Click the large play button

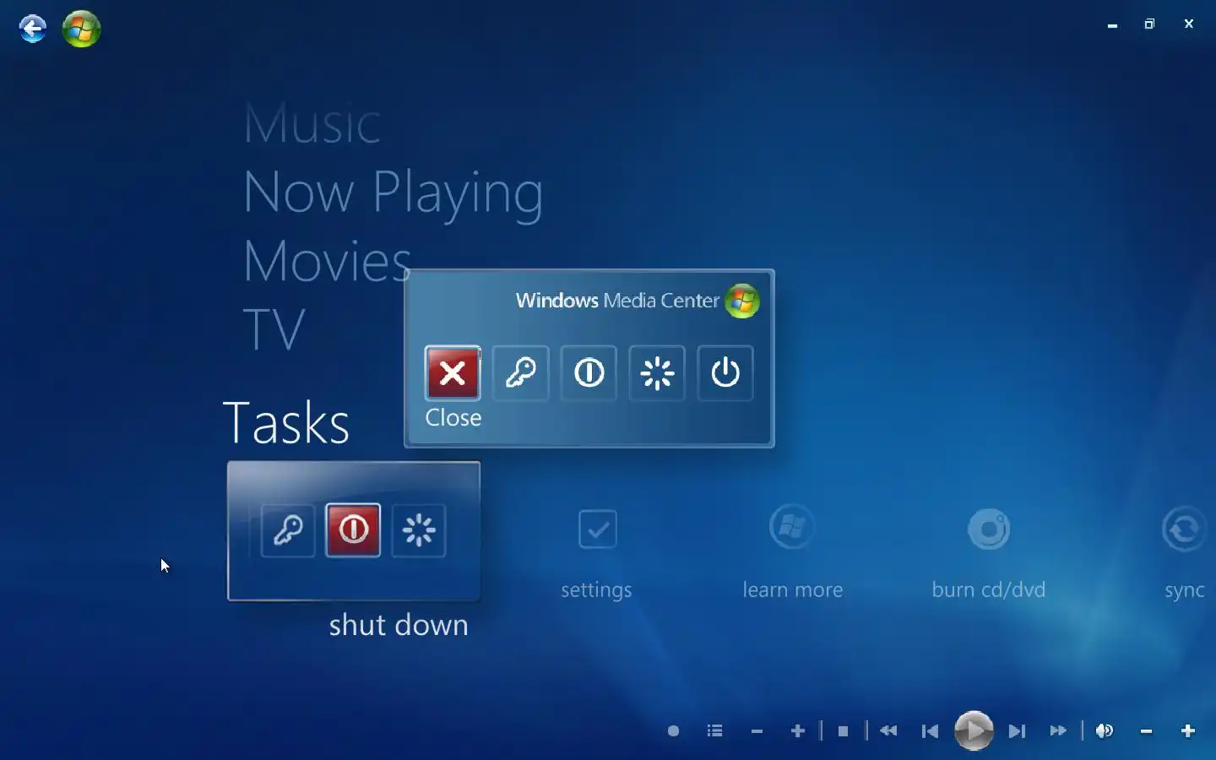tap(974, 730)
